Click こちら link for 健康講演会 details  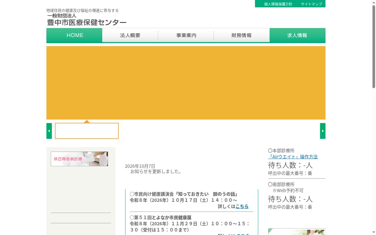[x=242, y=206]
